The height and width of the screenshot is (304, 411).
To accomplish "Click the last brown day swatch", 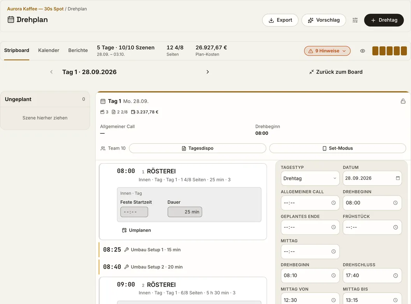I will pyautogui.click(x=404, y=51).
